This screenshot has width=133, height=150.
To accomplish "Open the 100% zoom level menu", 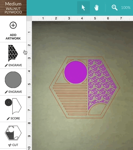I will 126,8.
